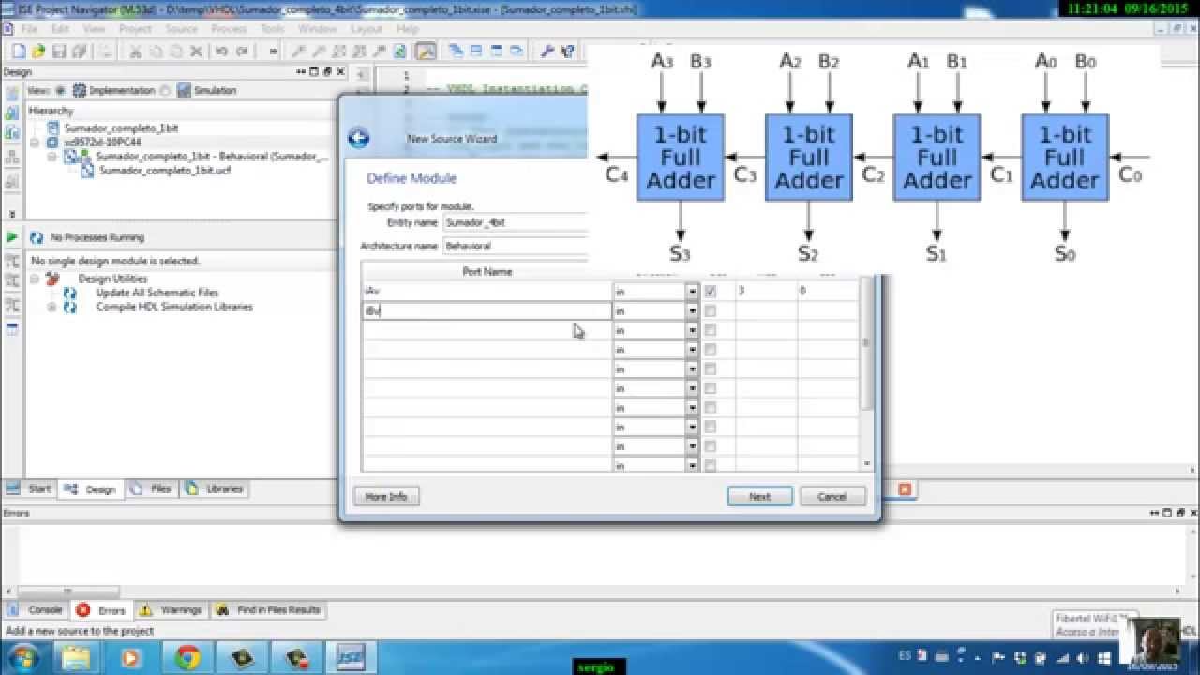Click the Windows Start orb
1200x675 pixels.
coord(24,657)
